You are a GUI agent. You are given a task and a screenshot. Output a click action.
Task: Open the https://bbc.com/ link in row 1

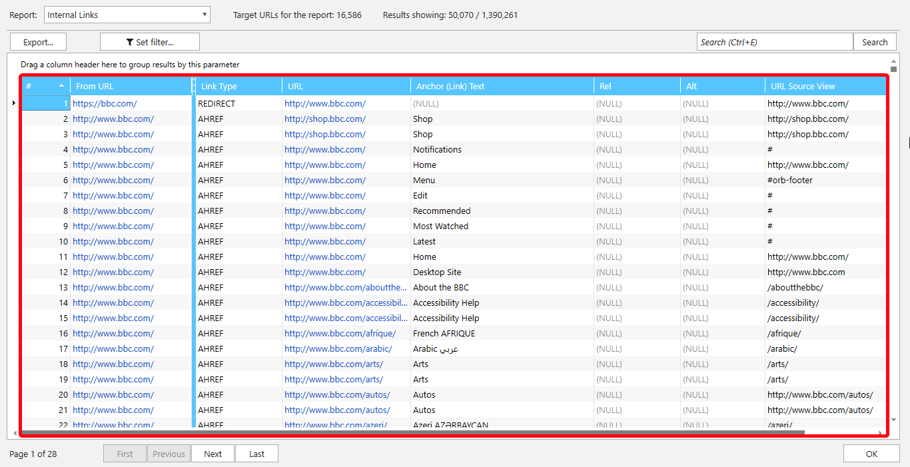tap(105, 103)
